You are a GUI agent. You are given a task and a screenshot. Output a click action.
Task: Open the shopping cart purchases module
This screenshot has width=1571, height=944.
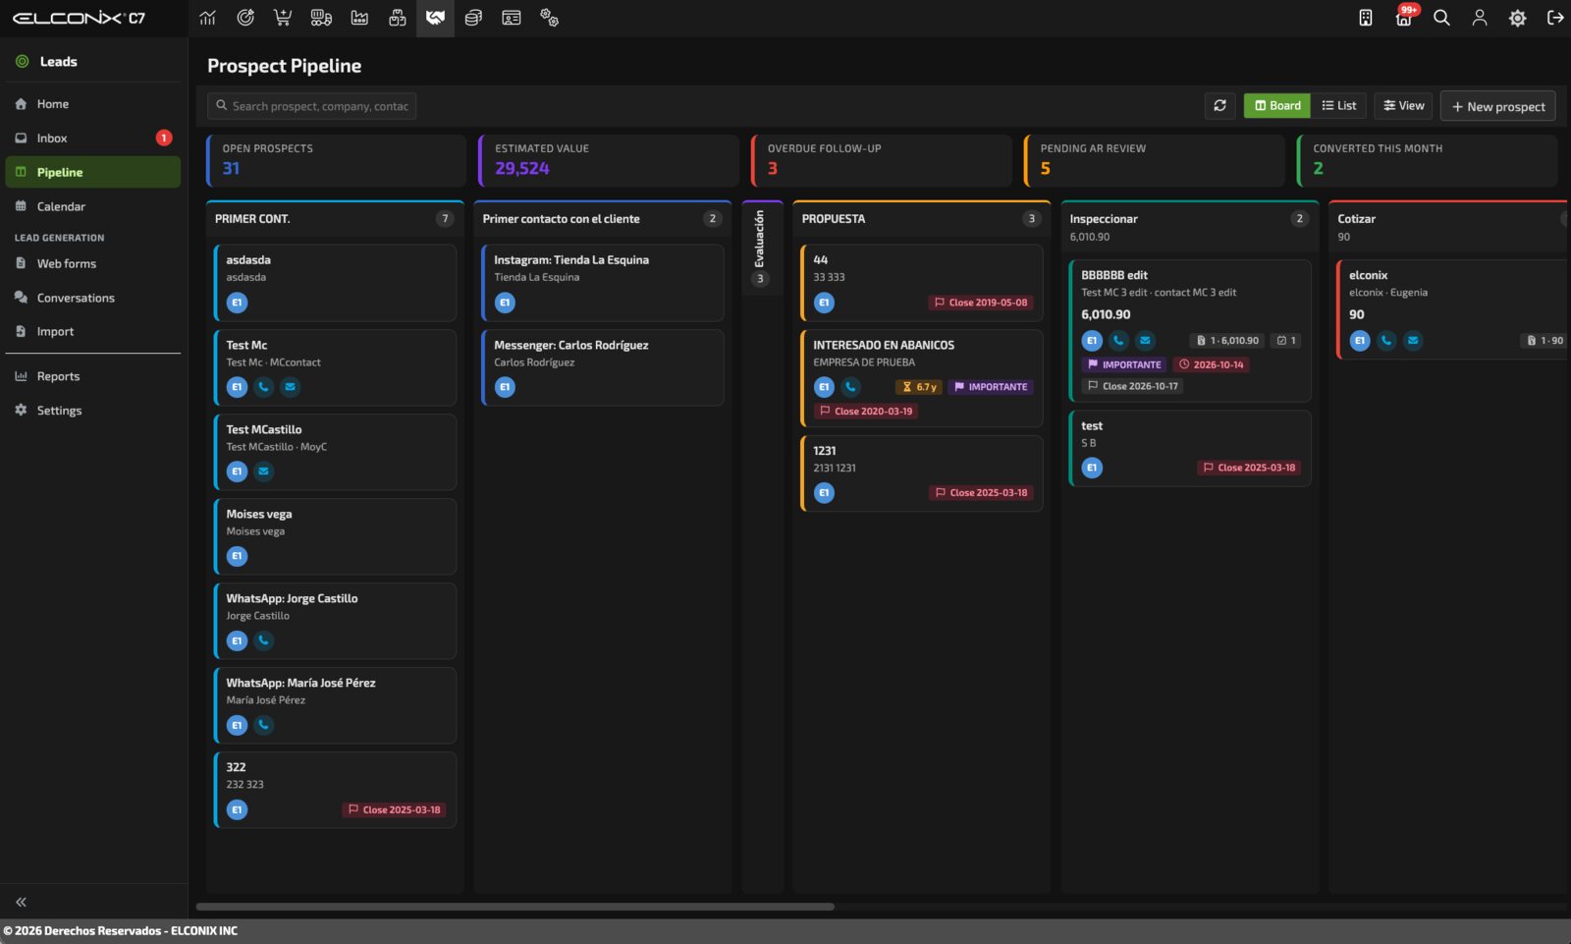(283, 18)
